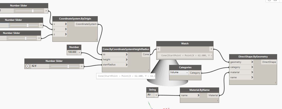Open the Categories dropdown showing Volume
Viewport: 282px width, 109px height.
click(x=179, y=73)
